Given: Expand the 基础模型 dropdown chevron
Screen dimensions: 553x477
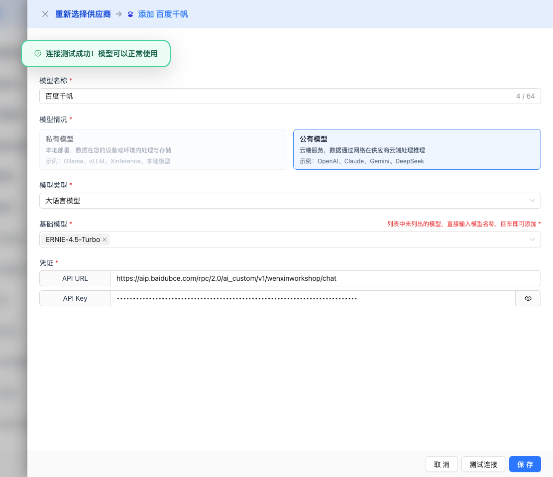Looking at the screenshot, I should [533, 239].
